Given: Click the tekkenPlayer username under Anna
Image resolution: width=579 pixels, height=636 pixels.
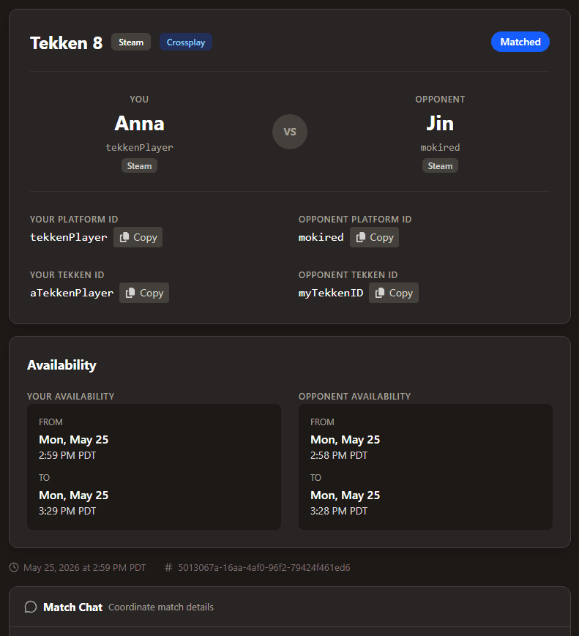Looking at the screenshot, I should click(x=139, y=147).
